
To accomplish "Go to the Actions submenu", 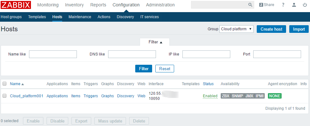I will (x=104, y=17).
